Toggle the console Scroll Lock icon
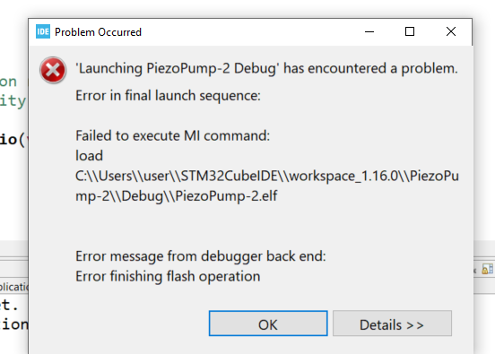Screen dimensions: 495x354 pyautogui.click(x=488, y=269)
